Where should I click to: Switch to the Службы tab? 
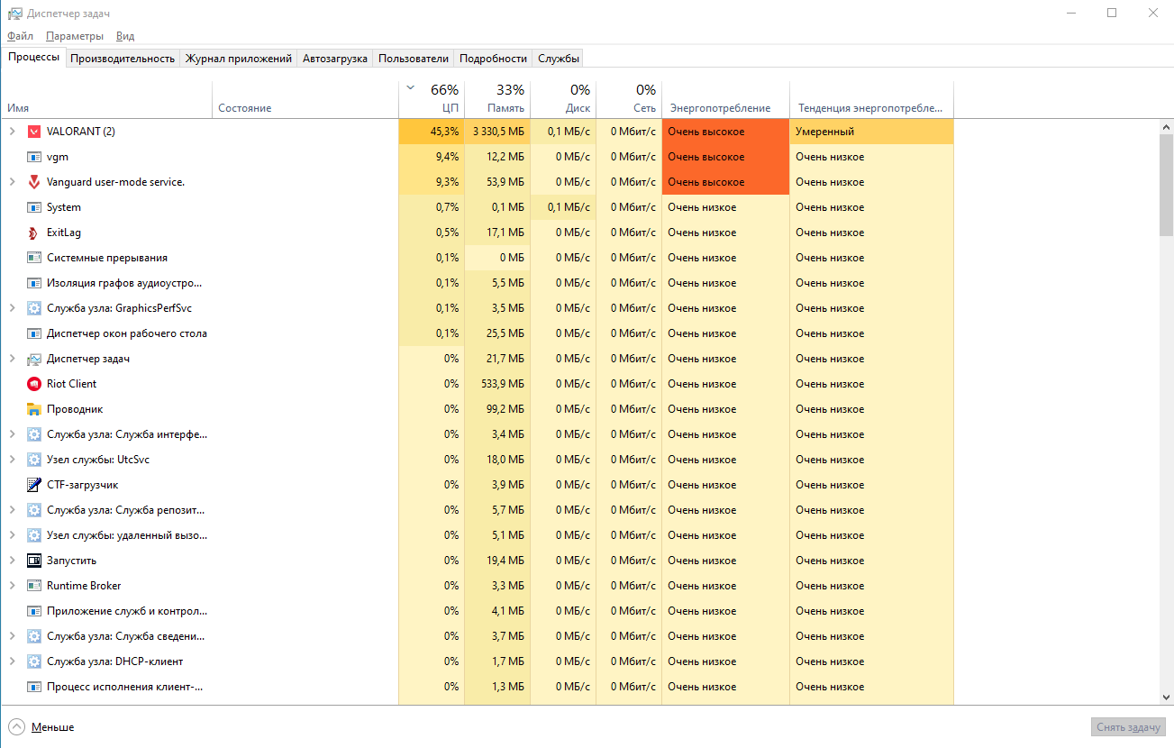pos(559,59)
